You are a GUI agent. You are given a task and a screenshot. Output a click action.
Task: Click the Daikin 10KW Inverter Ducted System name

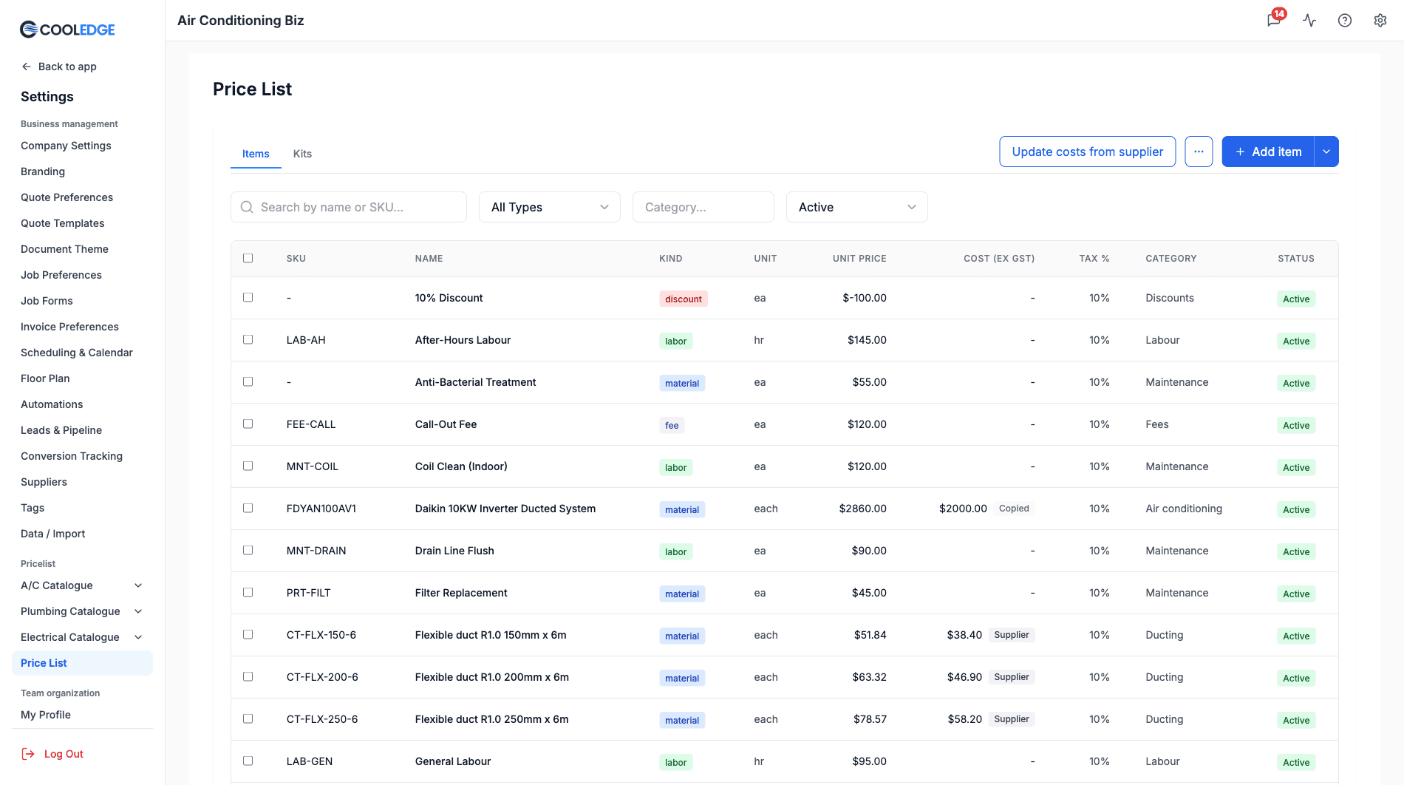pos(505,509)
